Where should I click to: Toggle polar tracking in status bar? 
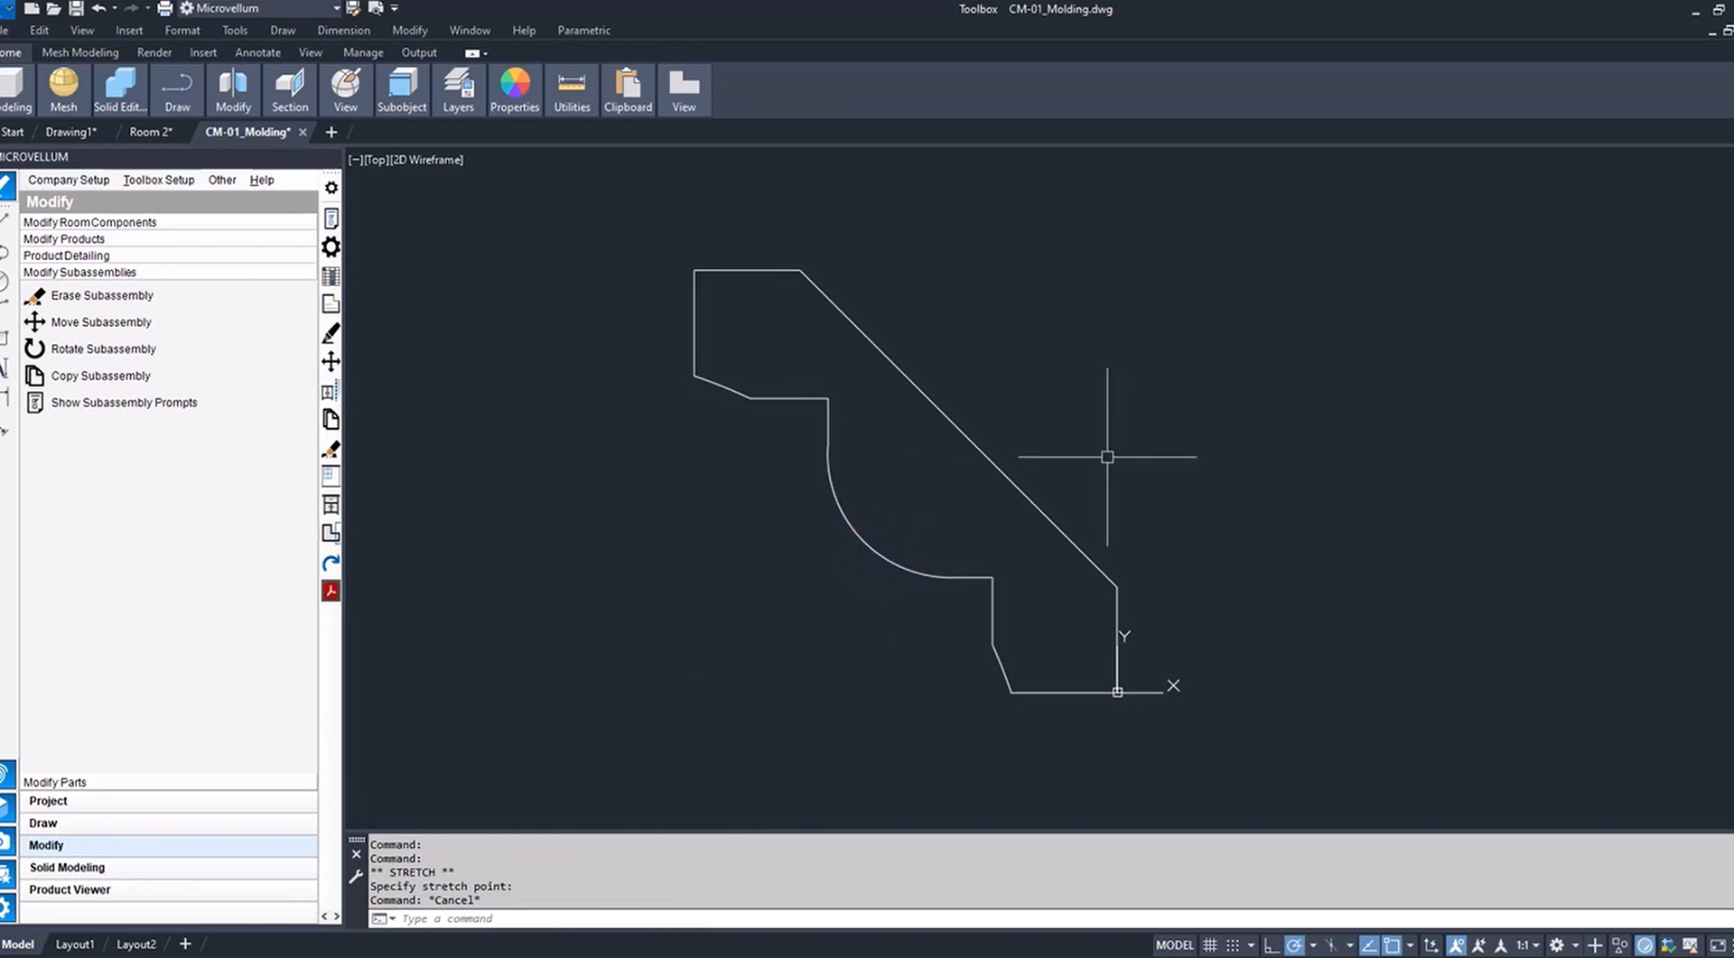coord(1294,945)
